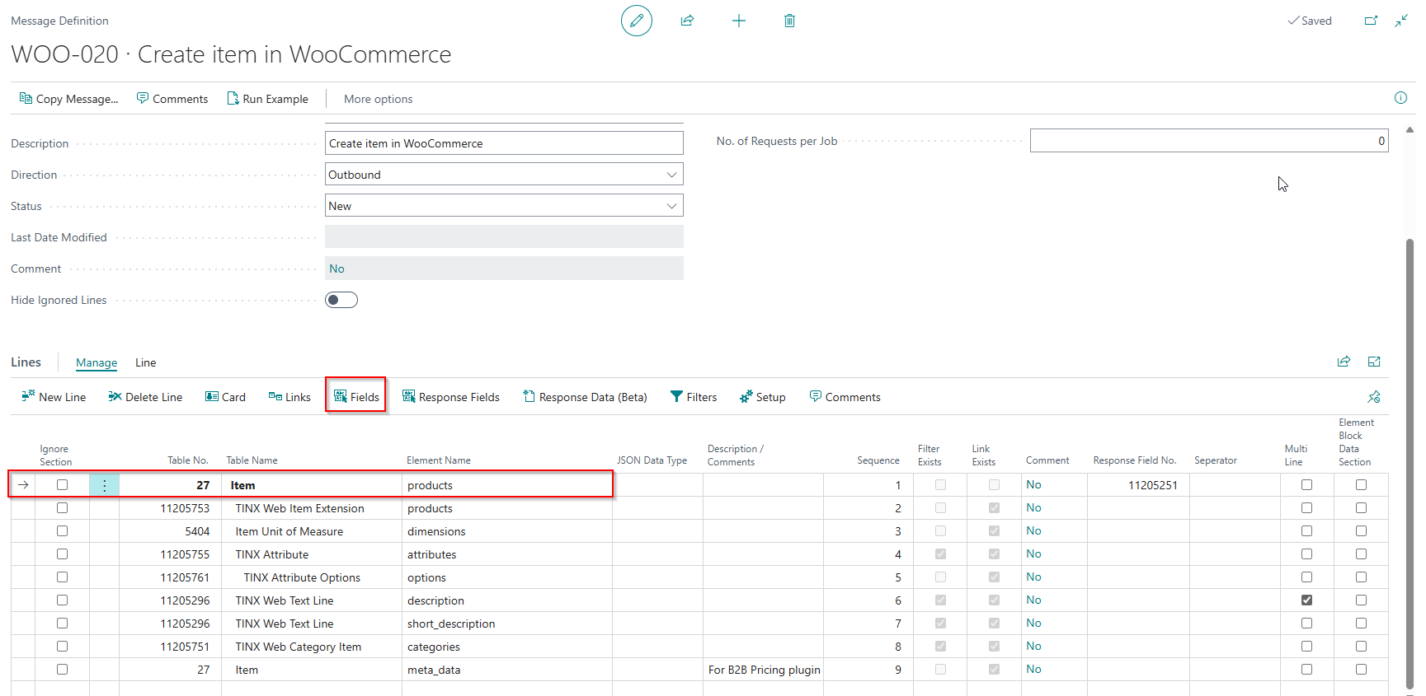Click Response Fields button
The image size is (1426, 696).
coord(450,397)
